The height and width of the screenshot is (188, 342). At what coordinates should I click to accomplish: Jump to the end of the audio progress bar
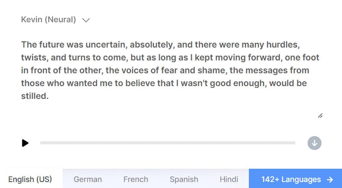click(x=294, y=143)
